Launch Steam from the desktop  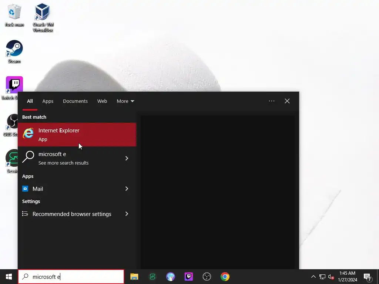tap(14, 52)
